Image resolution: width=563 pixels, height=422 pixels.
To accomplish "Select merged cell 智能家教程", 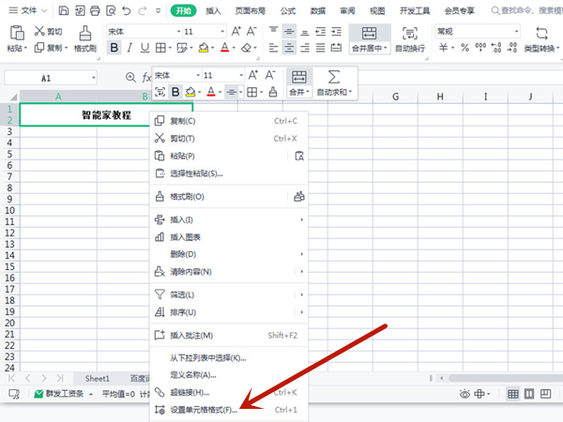I will 106,114.
